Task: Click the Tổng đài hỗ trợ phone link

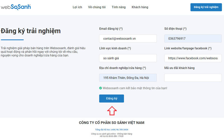Action: 111,130
